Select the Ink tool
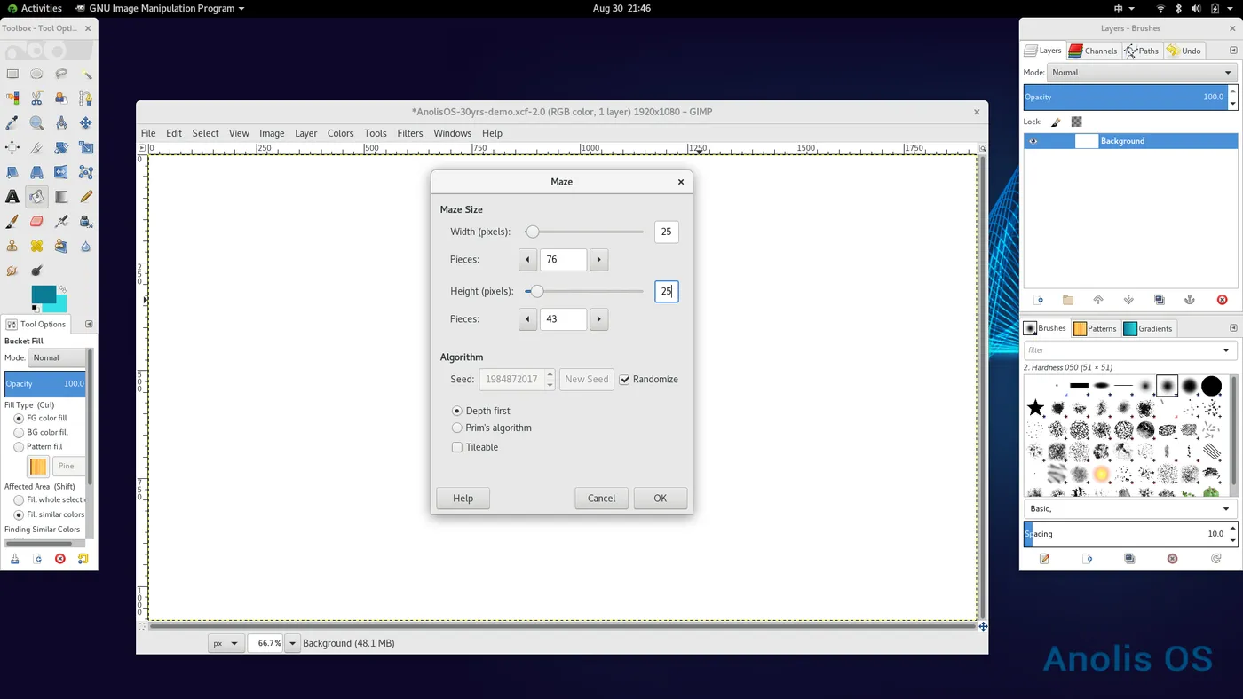Screen dimensions: 1243x699 (x=86, y=222)
